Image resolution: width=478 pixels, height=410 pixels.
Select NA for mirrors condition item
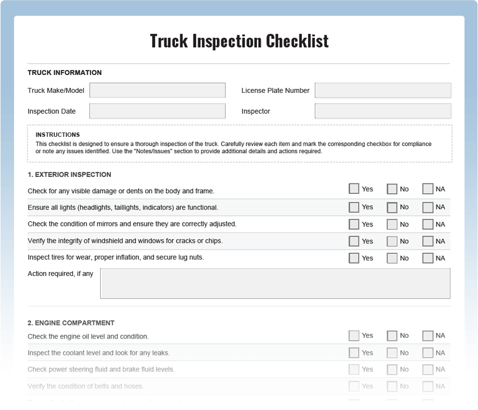tap(428, 224)
